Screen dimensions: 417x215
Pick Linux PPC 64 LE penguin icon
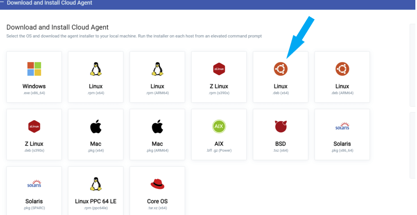pos(96,184)
